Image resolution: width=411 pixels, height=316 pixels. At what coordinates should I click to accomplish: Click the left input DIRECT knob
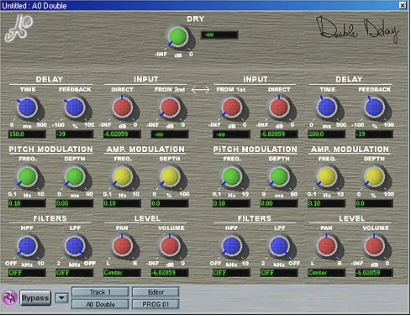pos(122,108)
